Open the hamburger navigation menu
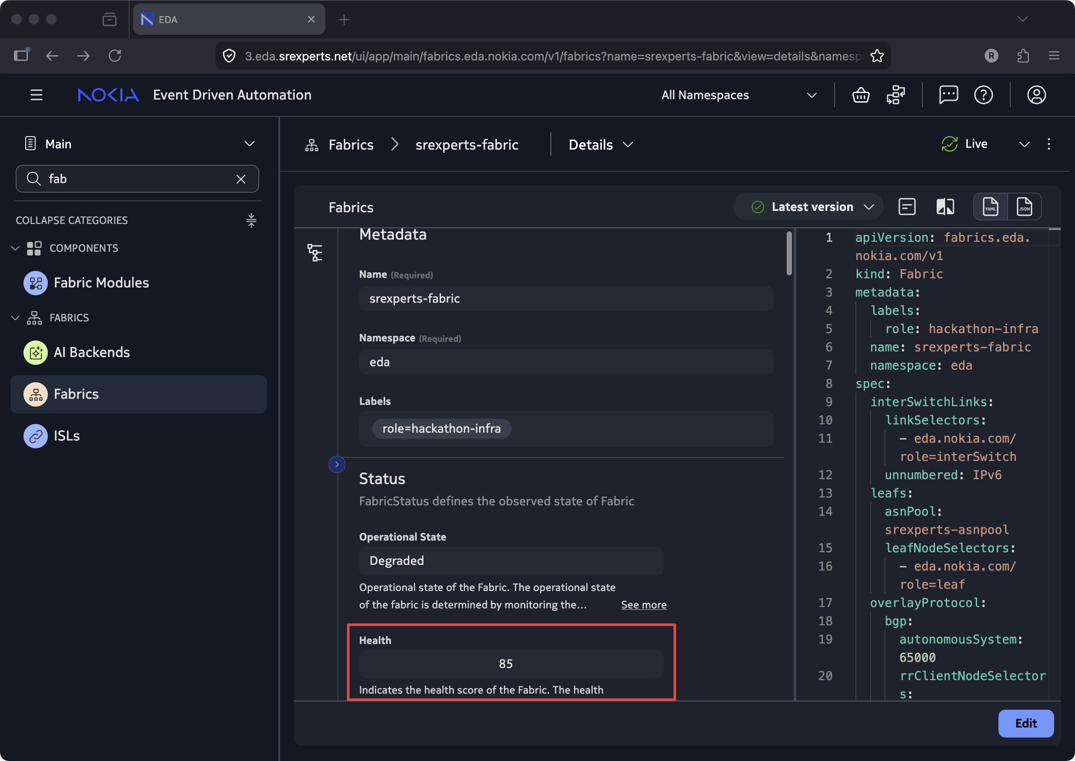1075x761 pixels. 37,95
